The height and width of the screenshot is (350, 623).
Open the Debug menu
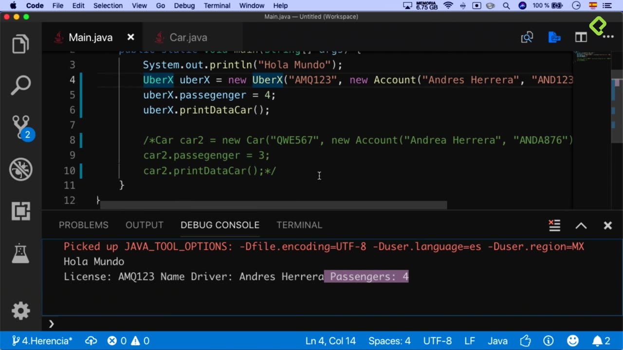tap(184, 6)
